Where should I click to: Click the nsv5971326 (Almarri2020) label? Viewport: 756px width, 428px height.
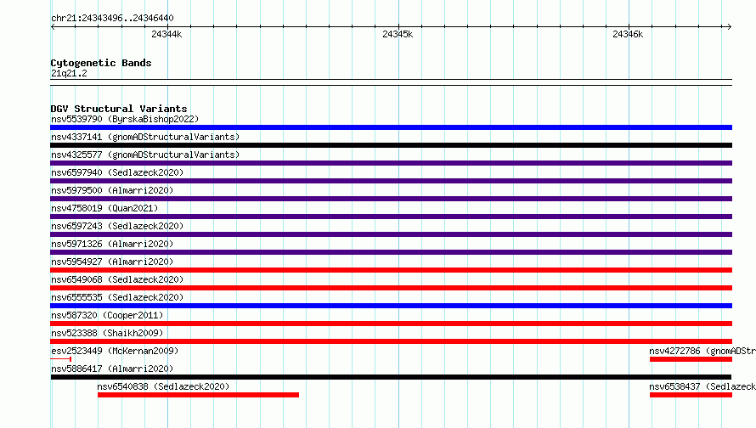pyautogui.click(x=112, y=244)
